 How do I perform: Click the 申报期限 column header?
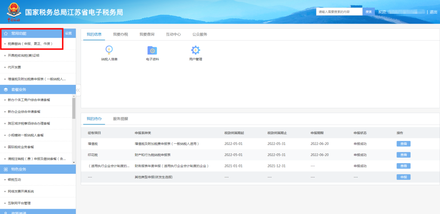click(x=317, y=133)
